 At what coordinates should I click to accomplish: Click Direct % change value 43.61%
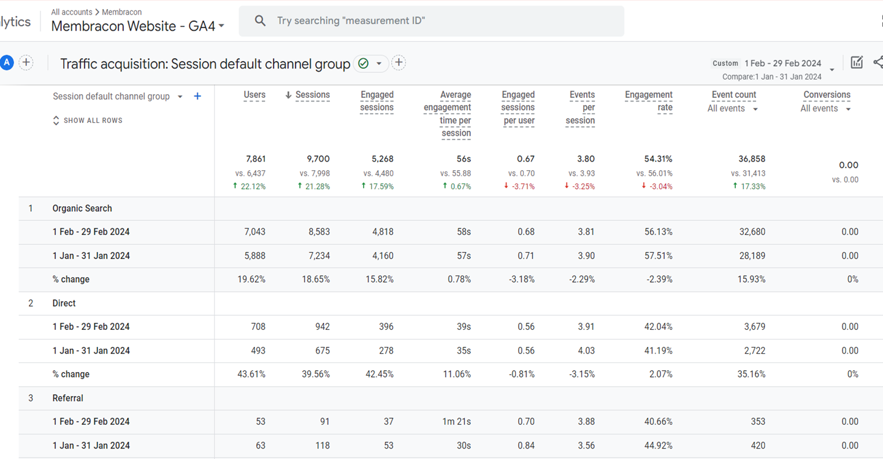coord(251,374)
